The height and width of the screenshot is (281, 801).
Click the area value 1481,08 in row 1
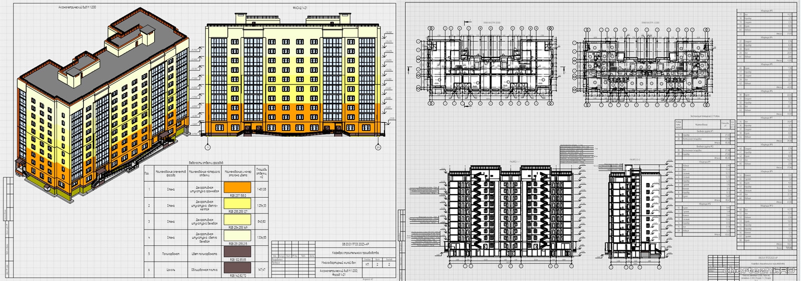point(261,190)
